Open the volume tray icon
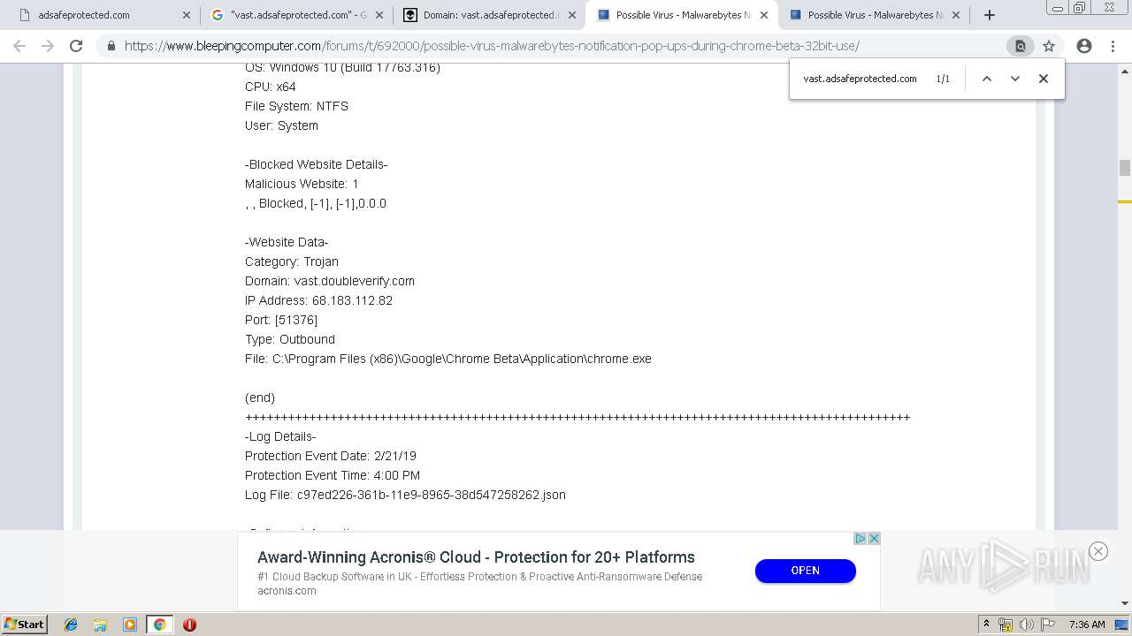1132x636 pixels. tap(1026, 625)
